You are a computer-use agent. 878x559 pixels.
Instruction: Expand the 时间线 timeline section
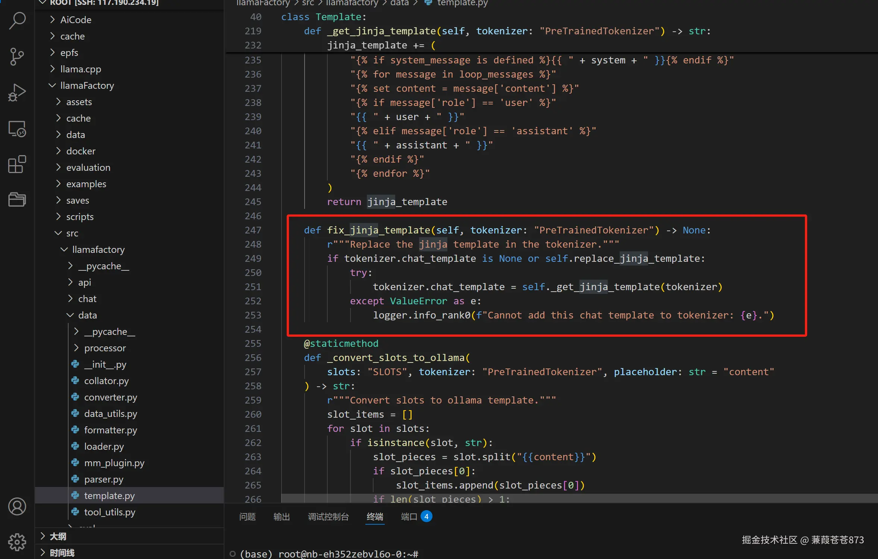click(x=62, y=553)
